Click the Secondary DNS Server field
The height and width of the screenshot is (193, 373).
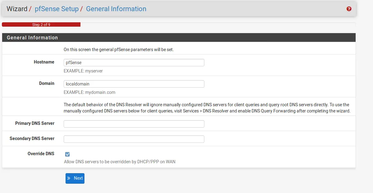134,139
